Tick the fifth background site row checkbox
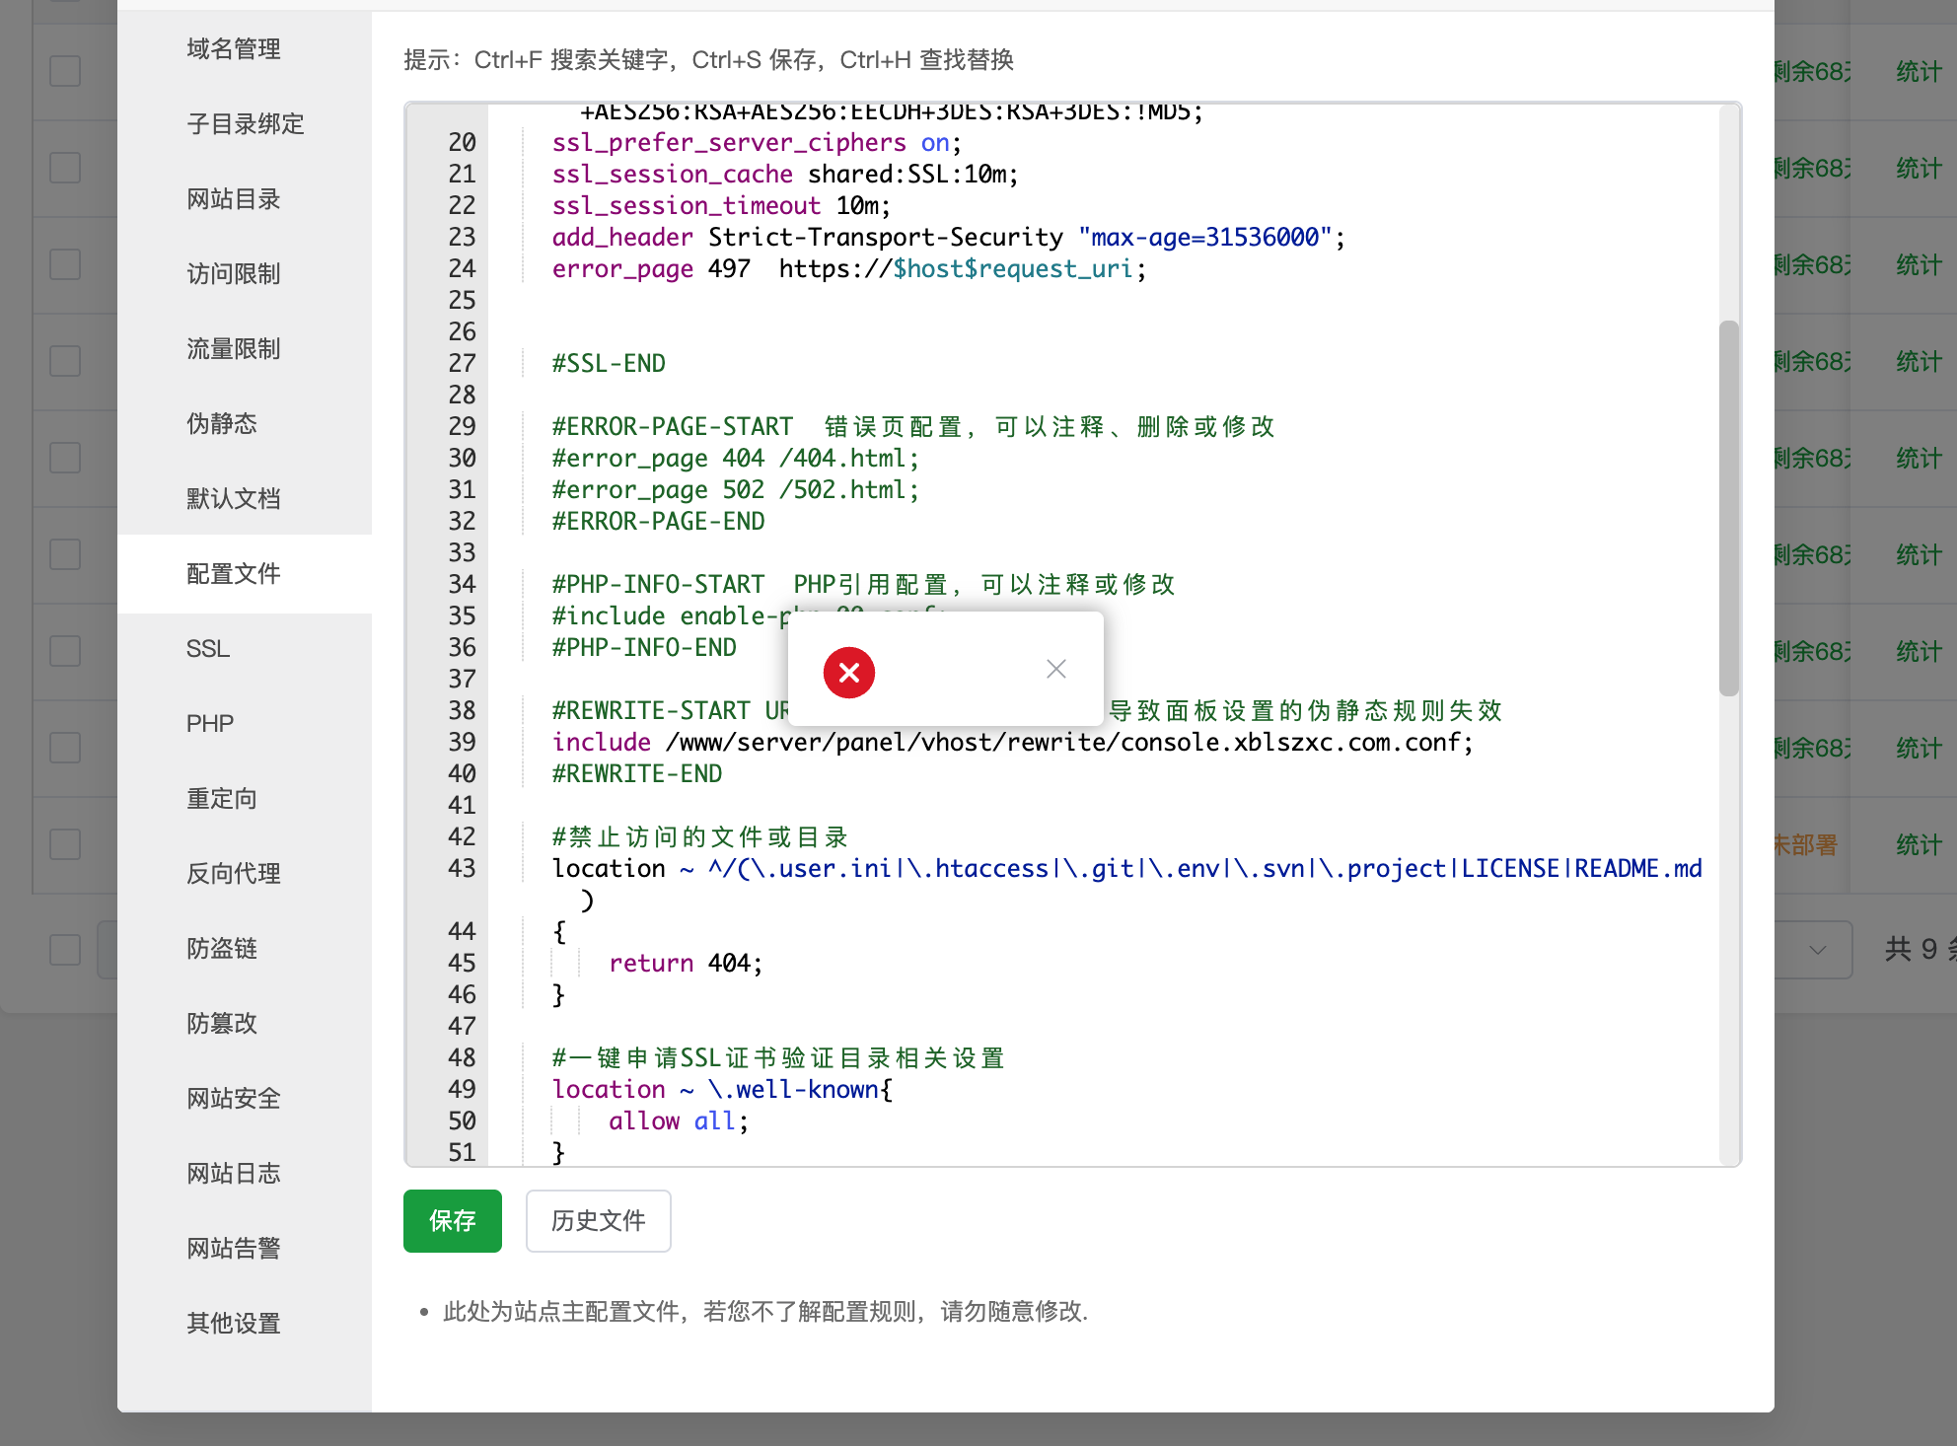1957x1446 pixels. pyautogui.click(x=65, y=458)
